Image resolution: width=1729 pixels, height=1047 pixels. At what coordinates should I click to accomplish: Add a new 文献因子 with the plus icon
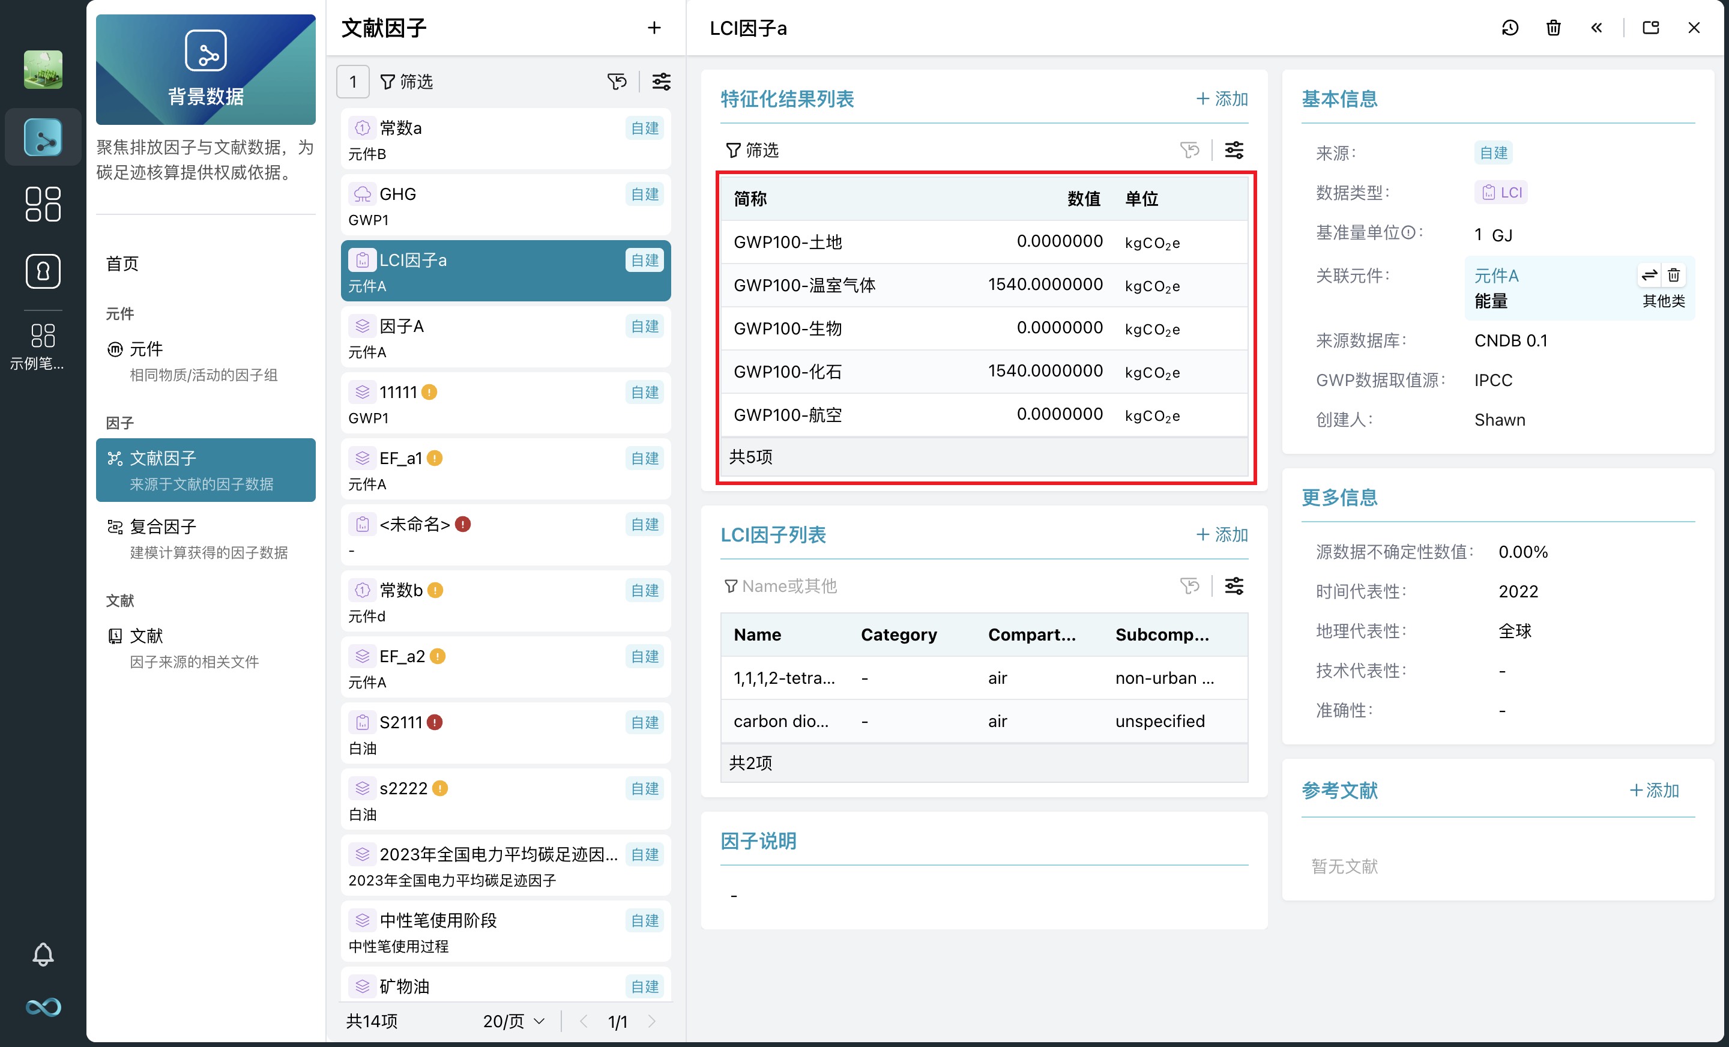(x=654, y=28)
